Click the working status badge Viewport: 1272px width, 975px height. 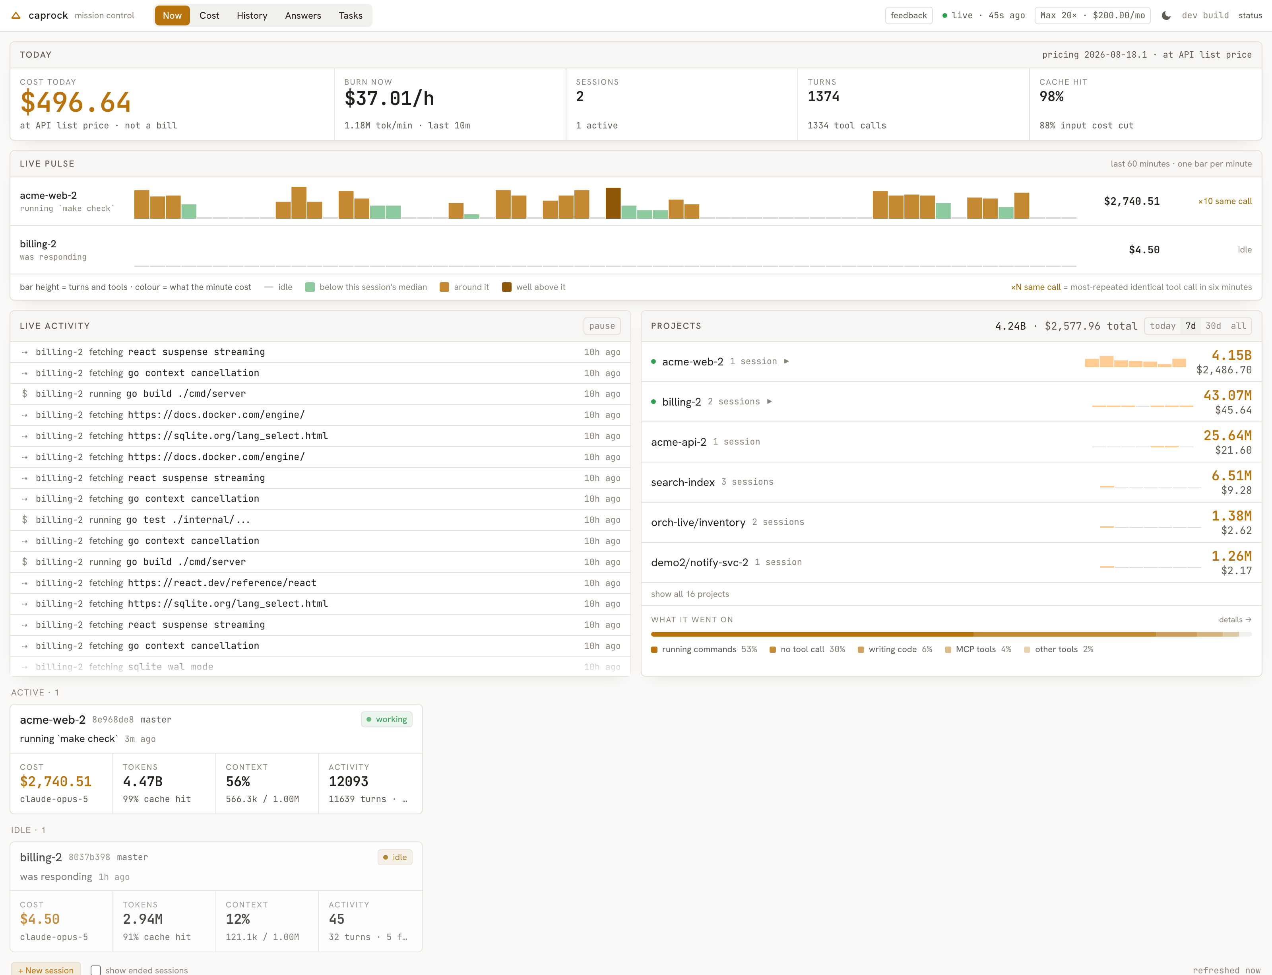[x=386, y=720]
